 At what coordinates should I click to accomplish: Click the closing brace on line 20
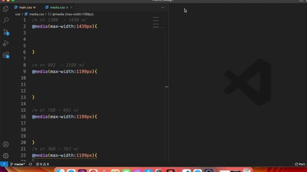click(x=33, y=142)
